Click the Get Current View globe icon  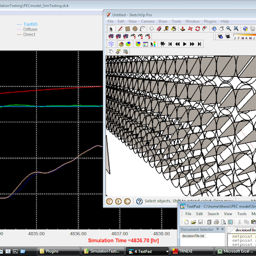245,29
